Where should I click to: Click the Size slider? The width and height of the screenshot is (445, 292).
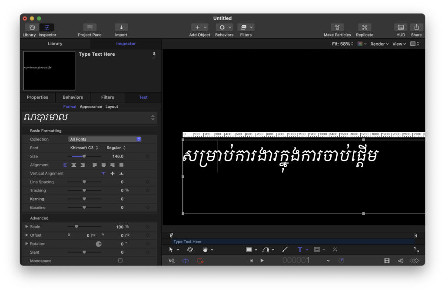84,156
